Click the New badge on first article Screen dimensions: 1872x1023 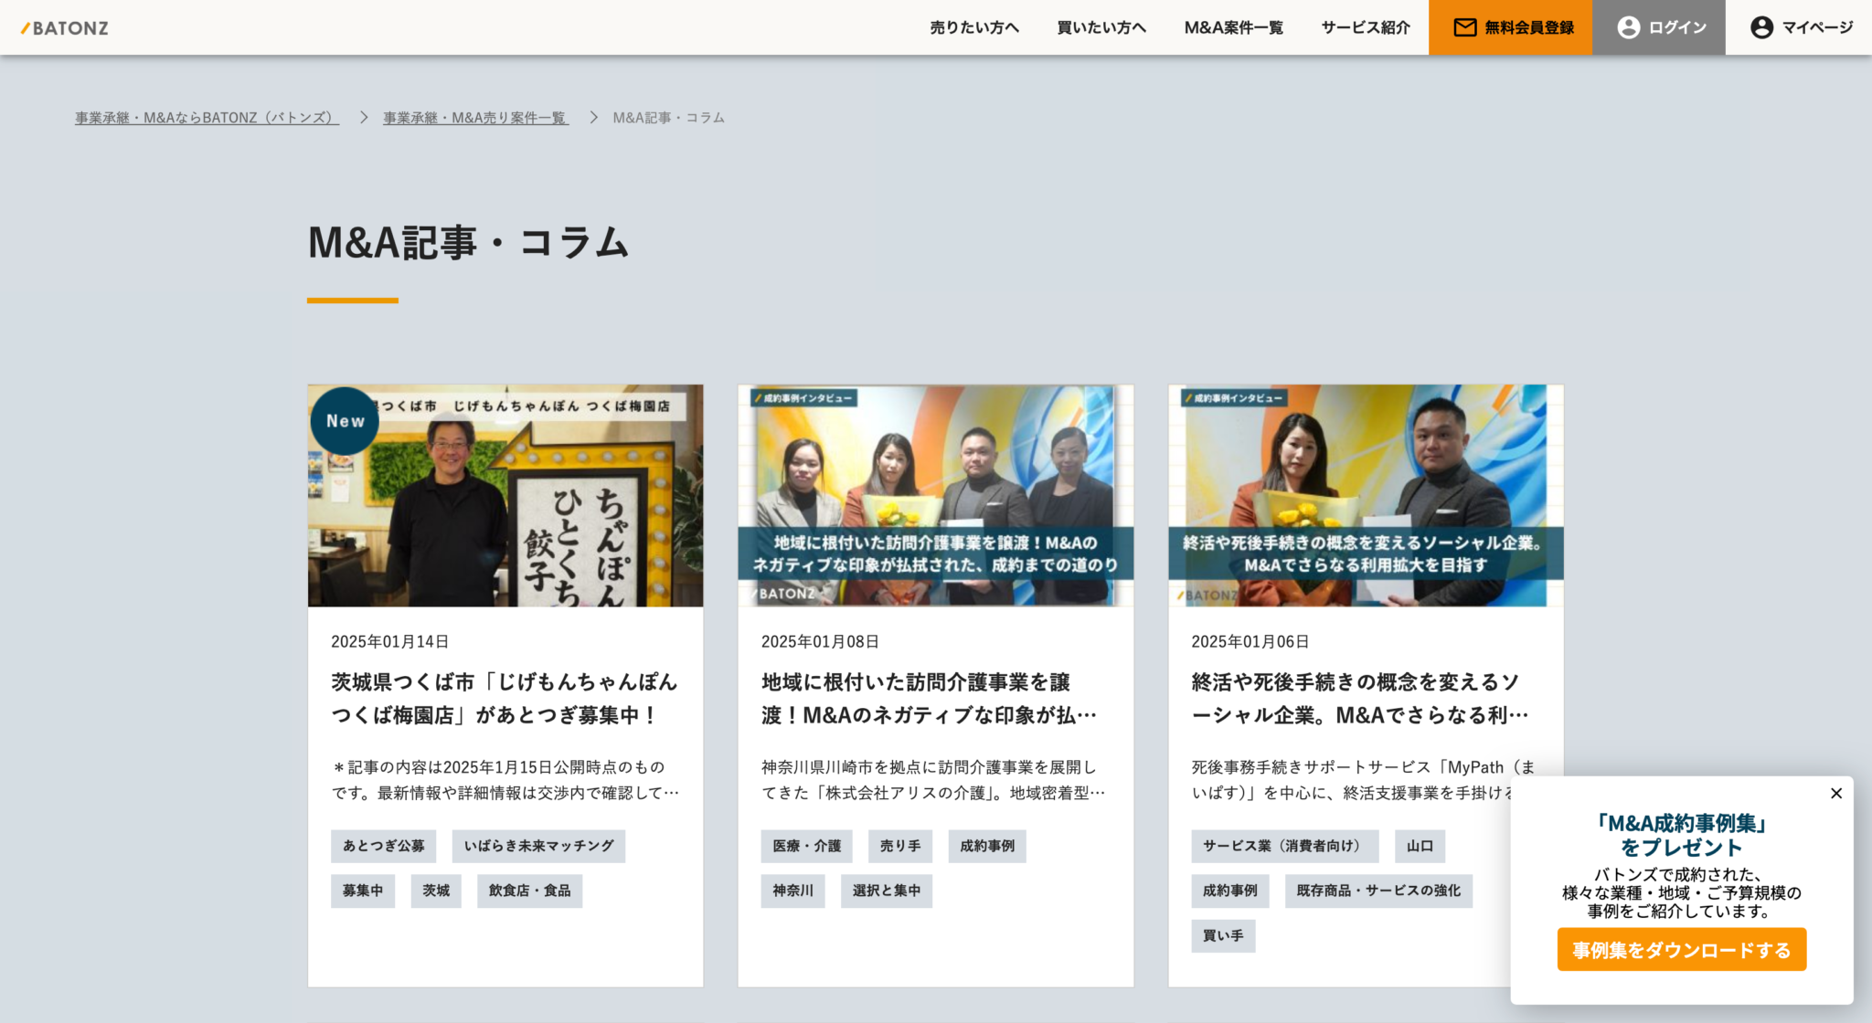(345, 420)
